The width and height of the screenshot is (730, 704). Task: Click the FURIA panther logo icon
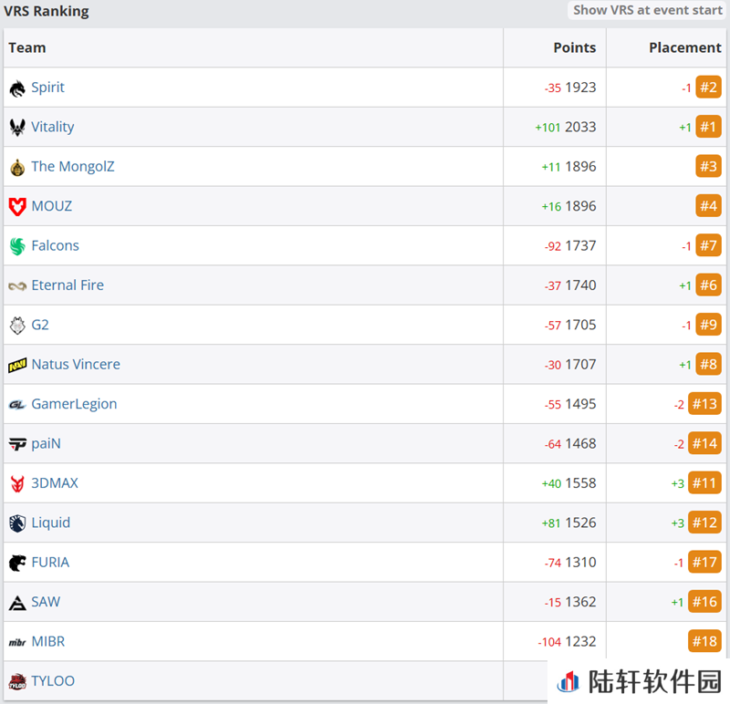click(x=17, y=563)
